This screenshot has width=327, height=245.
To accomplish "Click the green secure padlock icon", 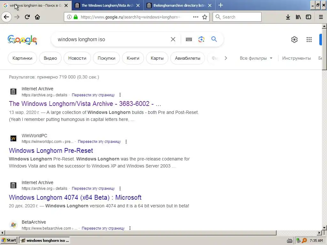I will tap(76, 17).
